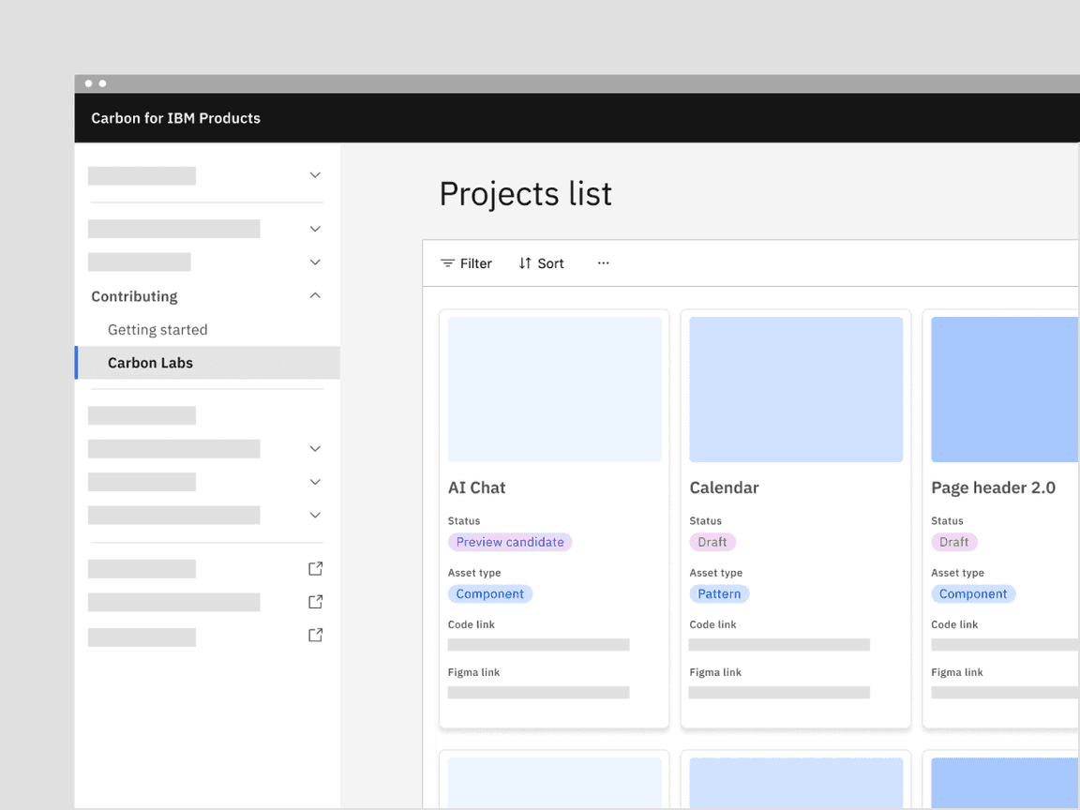The width and height of the screenshot is (1080, 810).
Task: Expand the topmost sidebar section chevron
Action: point(315,175)
